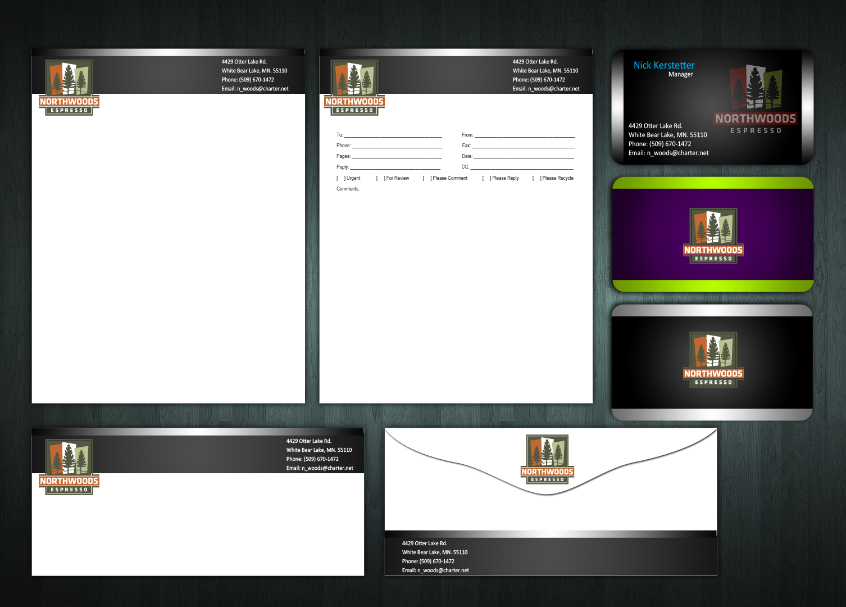Click the Nick Kerstetter name on the business card
Viewport: 846px width, 607px height.
(664, 65)
